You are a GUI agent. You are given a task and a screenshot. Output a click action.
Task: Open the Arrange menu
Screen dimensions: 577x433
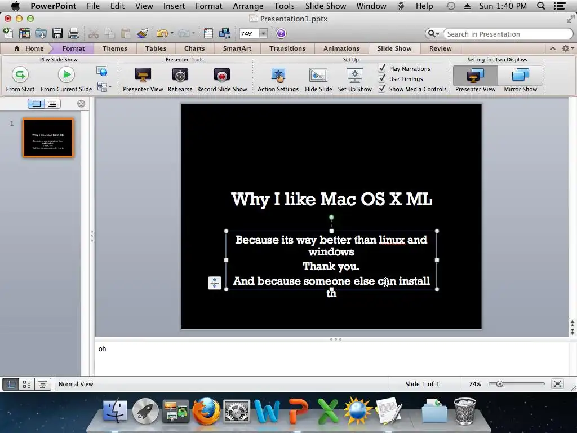248,6
